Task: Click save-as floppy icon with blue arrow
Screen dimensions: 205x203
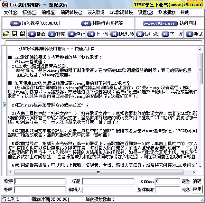Action: pos(22,34)
